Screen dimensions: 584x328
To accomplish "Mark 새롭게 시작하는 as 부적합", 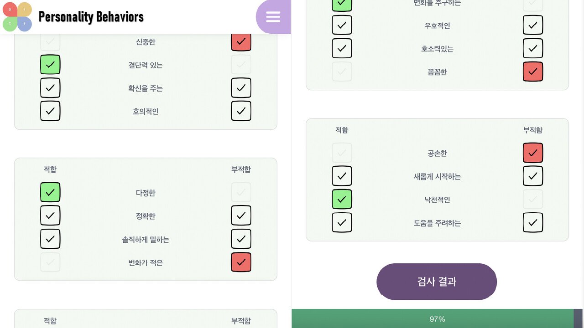I will coord(533,176).
